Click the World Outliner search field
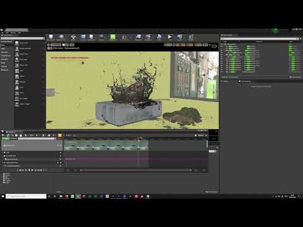303x227 pixels. coord(259,38)
